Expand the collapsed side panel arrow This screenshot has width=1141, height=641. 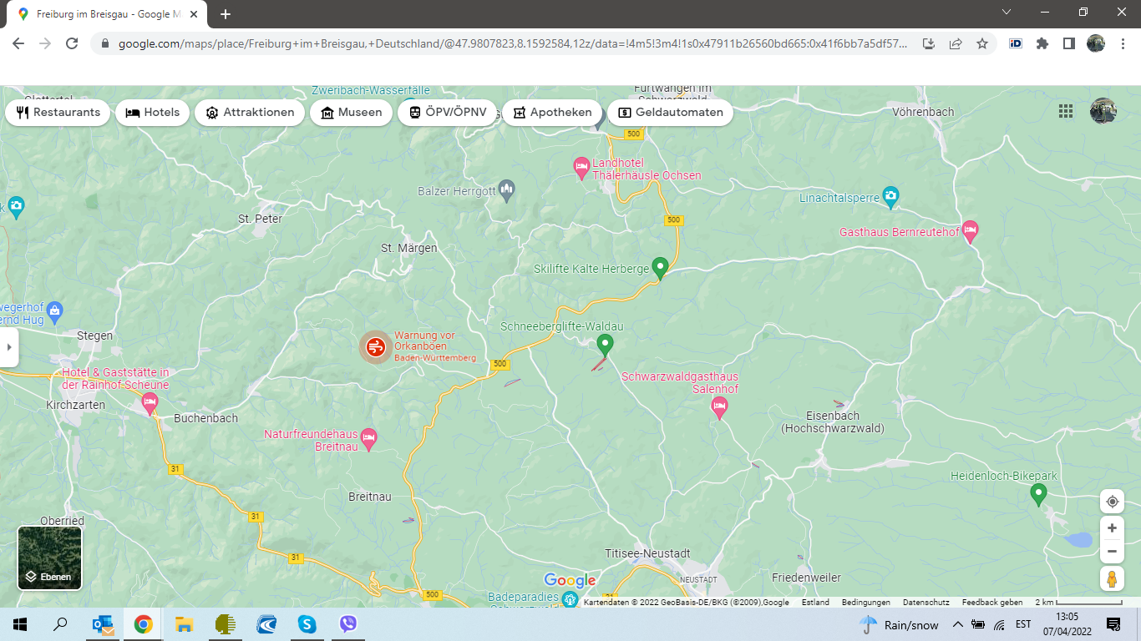tap(8, 346)
